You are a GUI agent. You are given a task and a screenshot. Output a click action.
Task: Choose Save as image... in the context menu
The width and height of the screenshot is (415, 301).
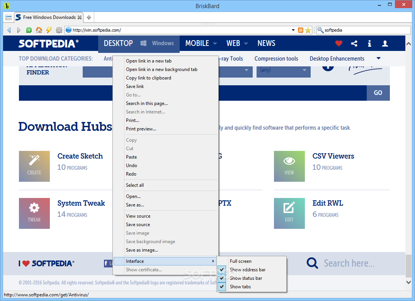(166, 250)
